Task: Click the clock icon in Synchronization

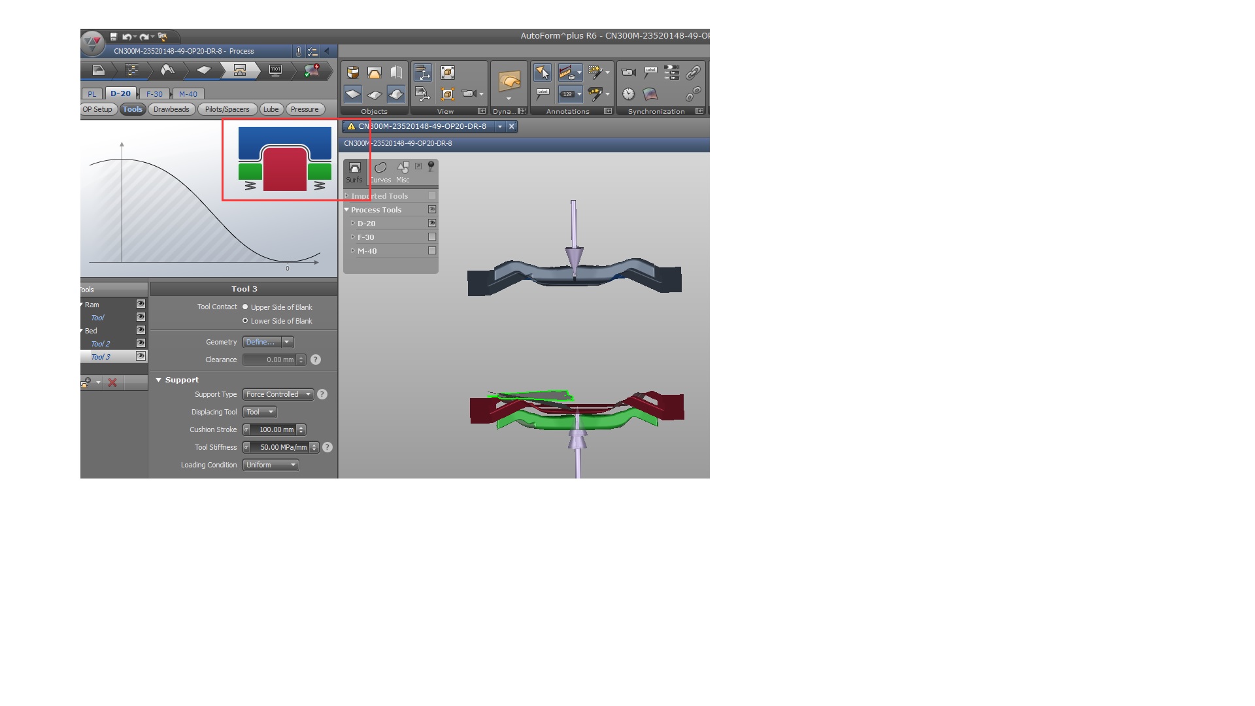Action: pyautogui.click(x=628, y=94)
